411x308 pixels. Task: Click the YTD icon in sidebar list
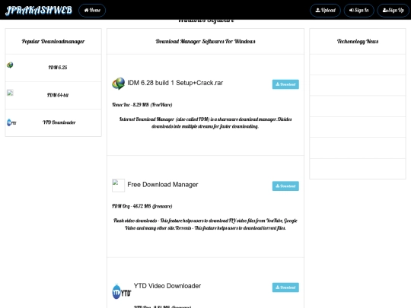pyautogui.click(x=11, y=122)
